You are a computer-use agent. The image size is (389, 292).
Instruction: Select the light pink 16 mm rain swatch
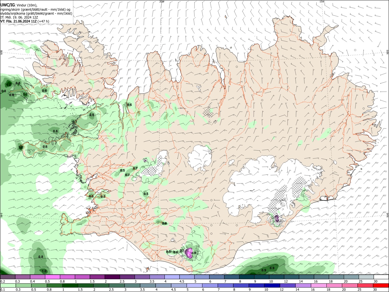coord(319,286)
